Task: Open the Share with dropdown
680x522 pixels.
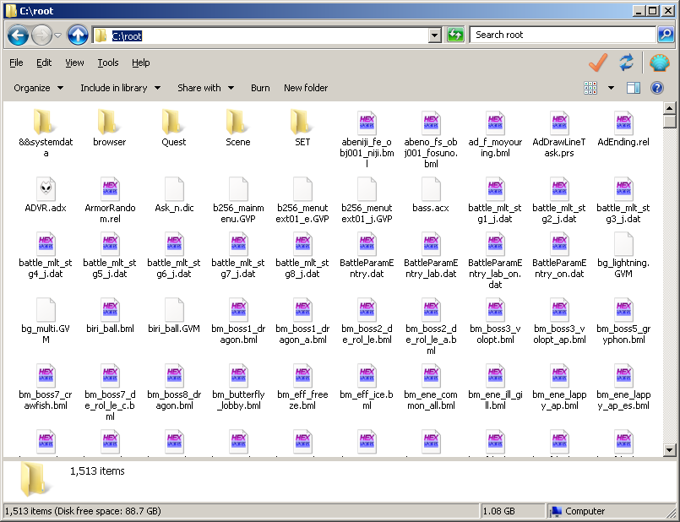Action: (205, 88)
